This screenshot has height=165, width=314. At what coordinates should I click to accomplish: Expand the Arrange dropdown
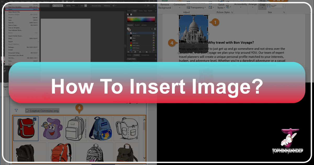coord(253,7)
